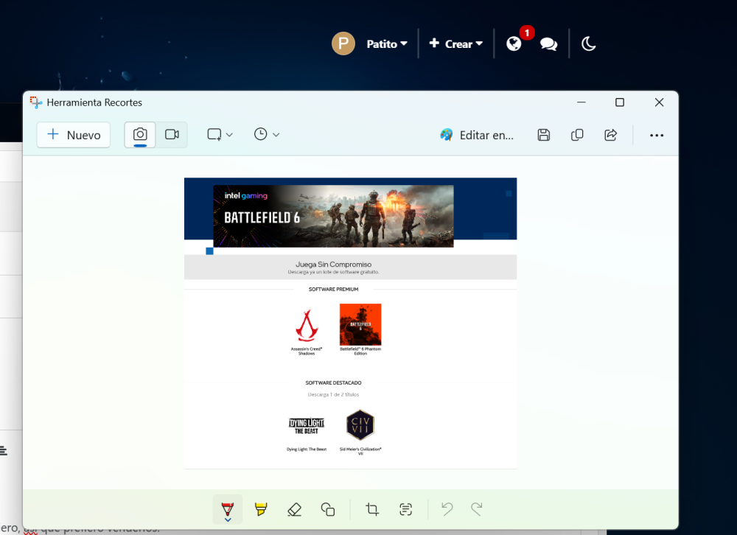Redo the last edit
The width and height of the screenshot is (737, 535).
click(477, 509)
